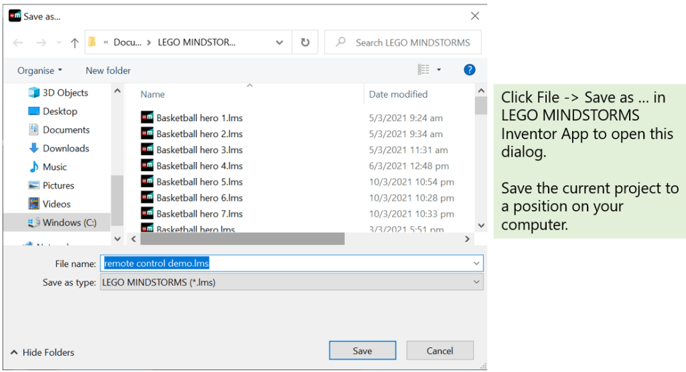The width and height of the screenshot is (686, 372).
Task: Expand the File name history dropdown
Action: (x=476, y=264)
